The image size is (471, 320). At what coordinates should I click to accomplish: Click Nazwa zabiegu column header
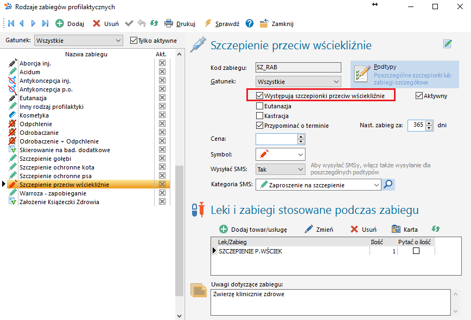86,54
